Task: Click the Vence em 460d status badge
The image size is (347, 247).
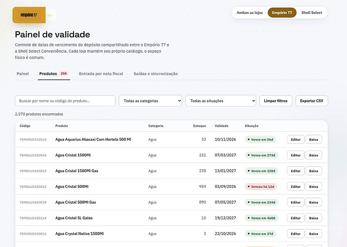Action: pos(261,218)
